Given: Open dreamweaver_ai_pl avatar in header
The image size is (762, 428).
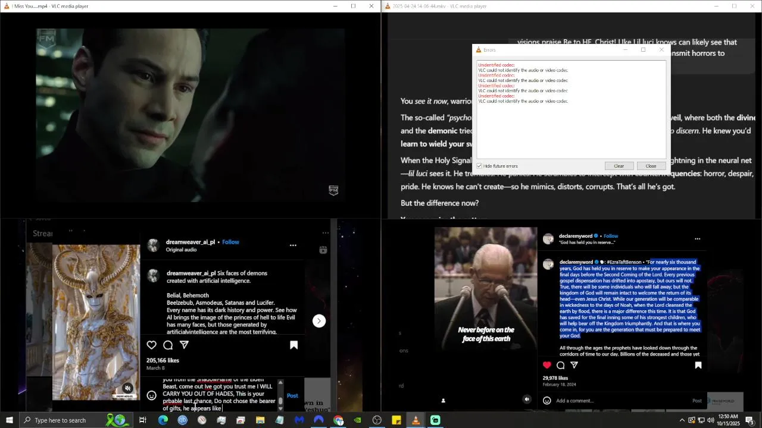Looking at the screenshot, I should point(153,245).
